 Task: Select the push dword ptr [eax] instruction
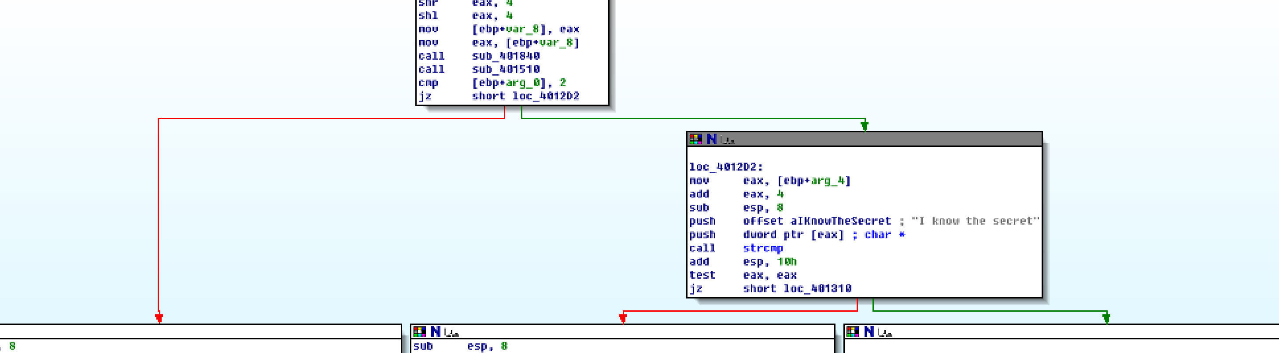click(767, 234)
